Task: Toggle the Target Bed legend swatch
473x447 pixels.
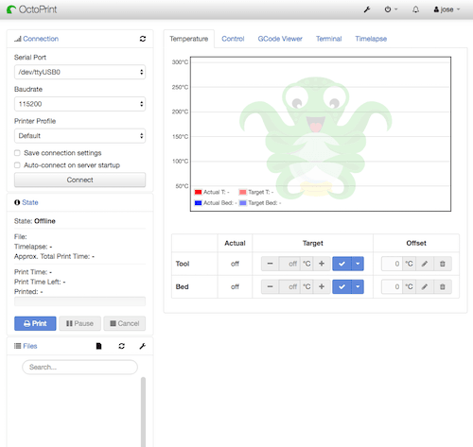Action: 243,203
